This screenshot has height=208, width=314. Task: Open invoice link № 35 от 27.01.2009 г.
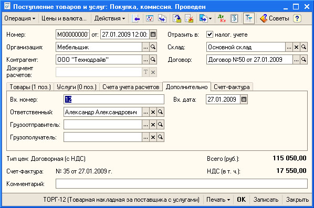84,171
